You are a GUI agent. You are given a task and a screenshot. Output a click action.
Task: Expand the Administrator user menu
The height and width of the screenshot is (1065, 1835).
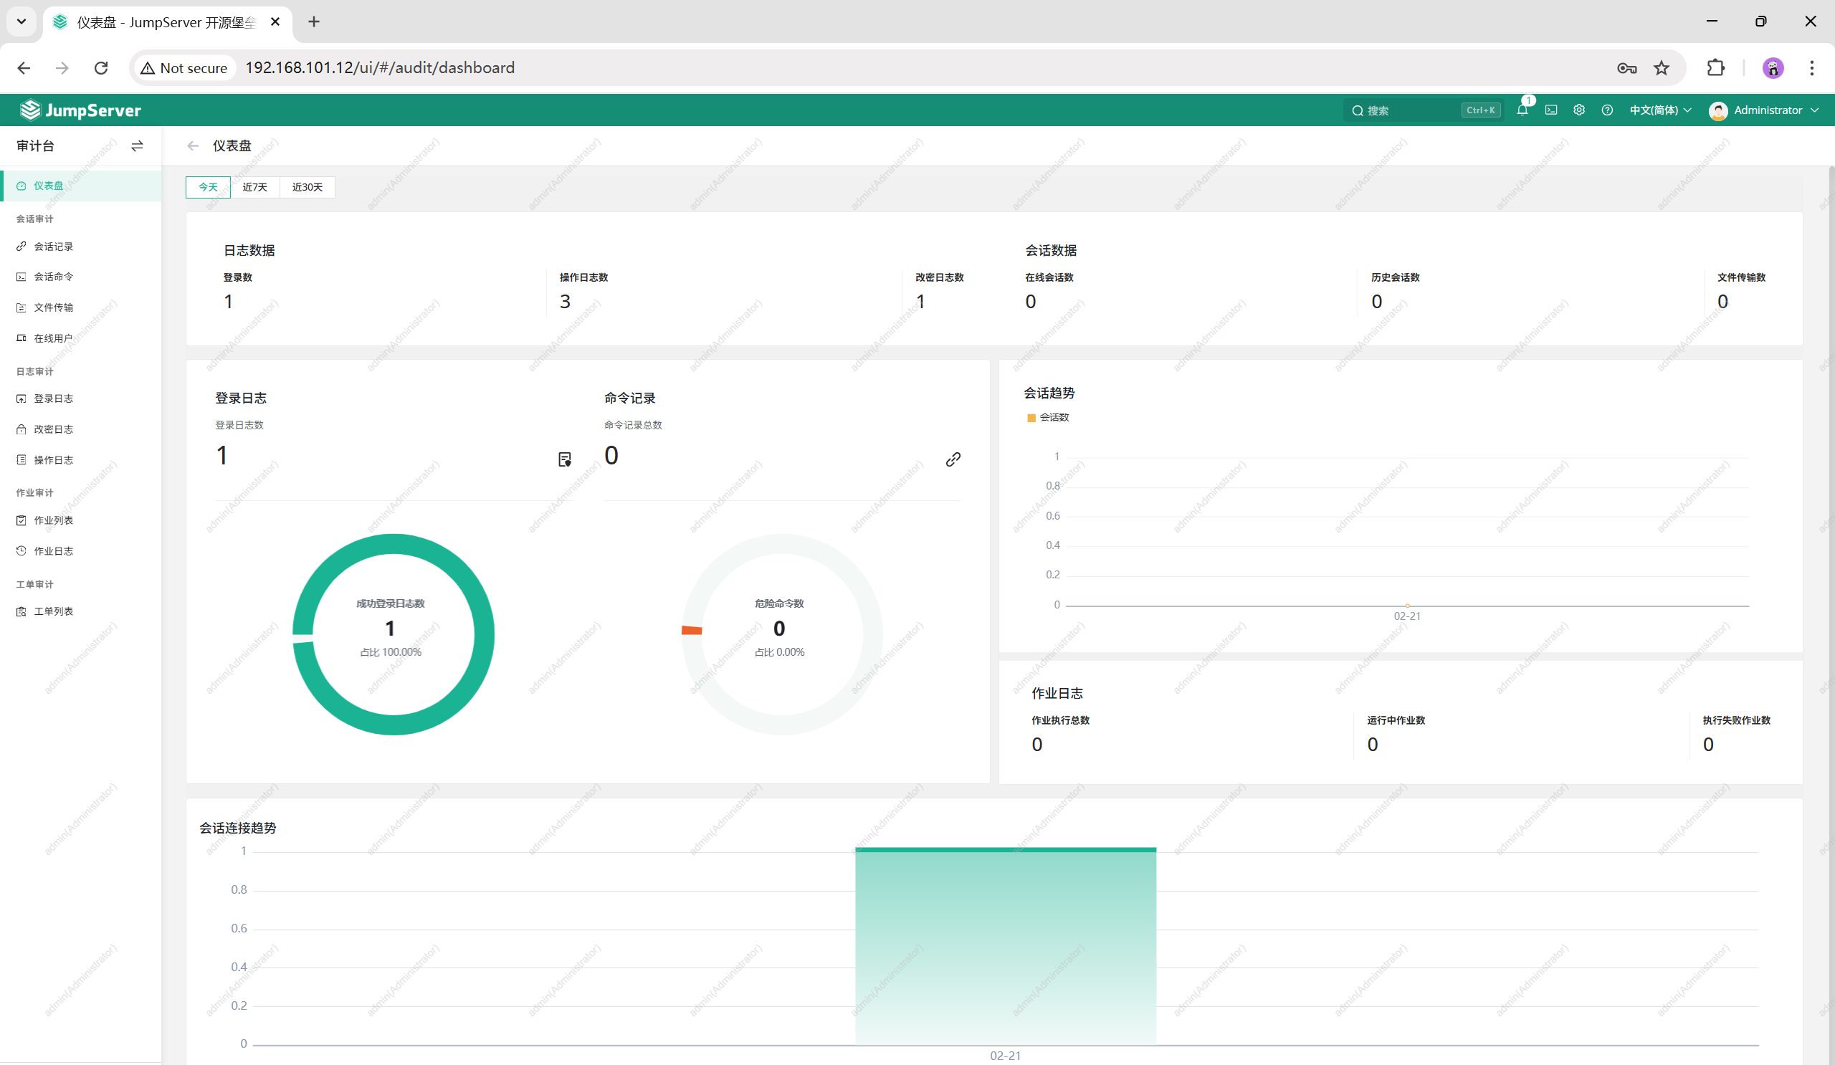(x=1764, y=110)
